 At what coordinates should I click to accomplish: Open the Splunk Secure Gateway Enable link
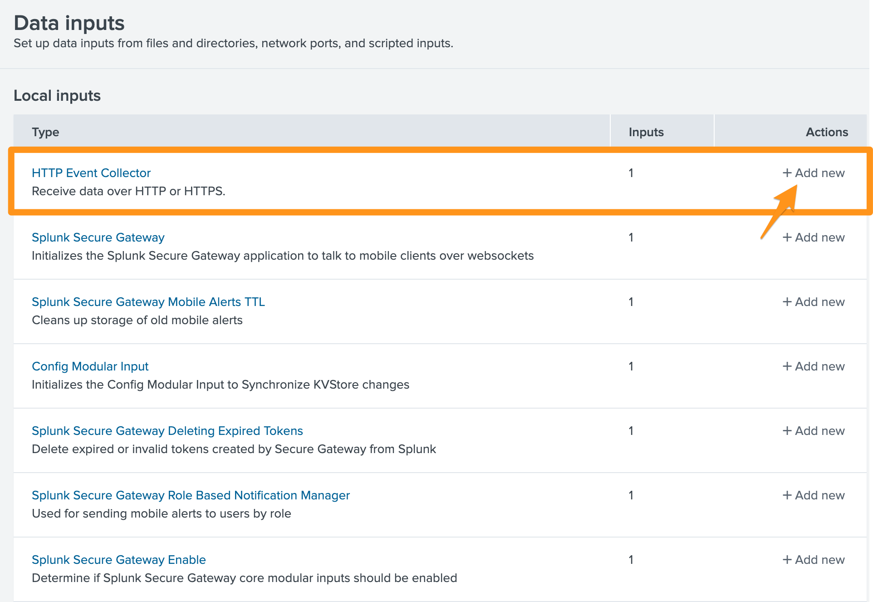[x=119, y=560]
